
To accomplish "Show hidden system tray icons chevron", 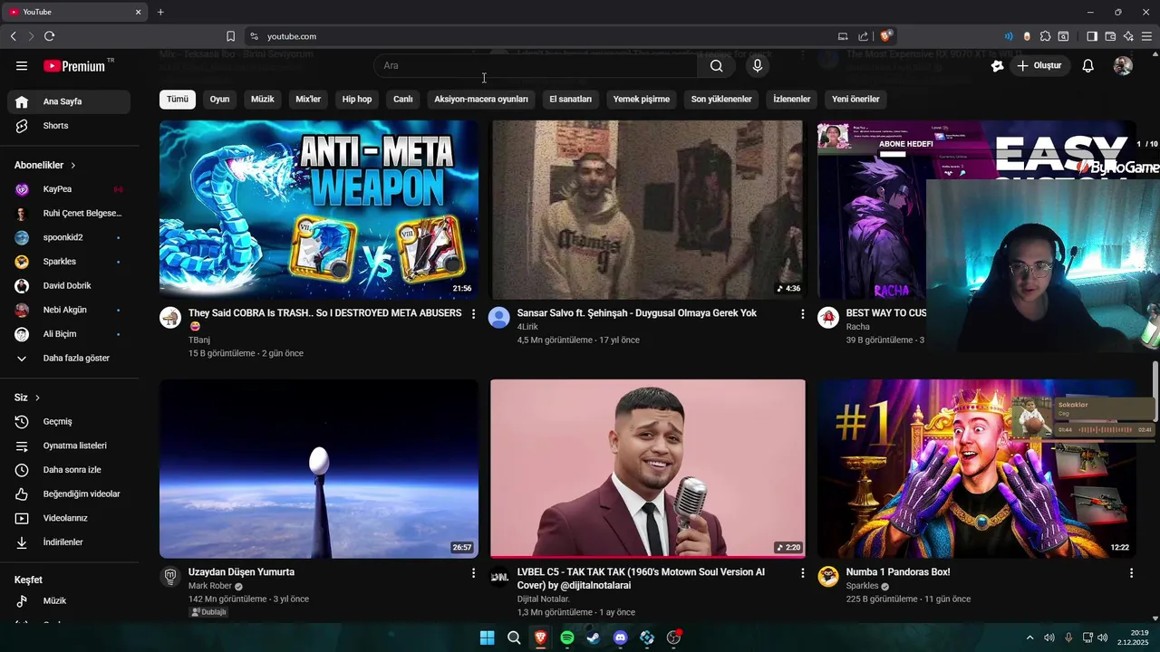I will (x=1029, y=638).
